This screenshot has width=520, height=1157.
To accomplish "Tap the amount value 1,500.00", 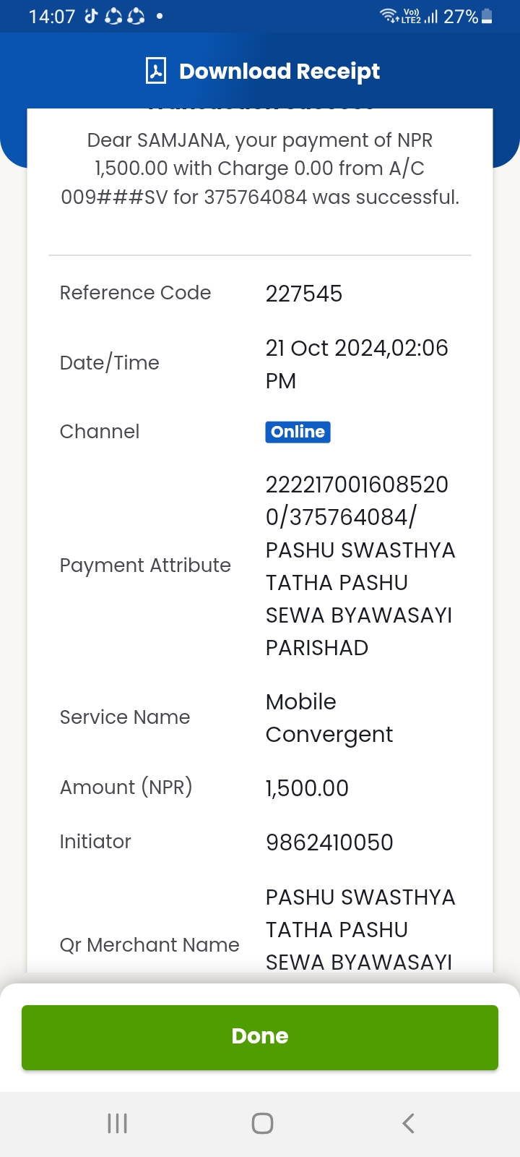I will tap(307, 788).
